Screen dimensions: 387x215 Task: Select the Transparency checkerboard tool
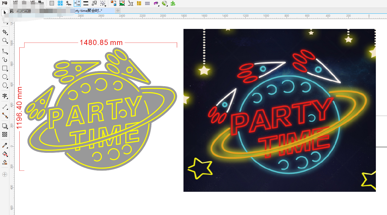point(5,134)
